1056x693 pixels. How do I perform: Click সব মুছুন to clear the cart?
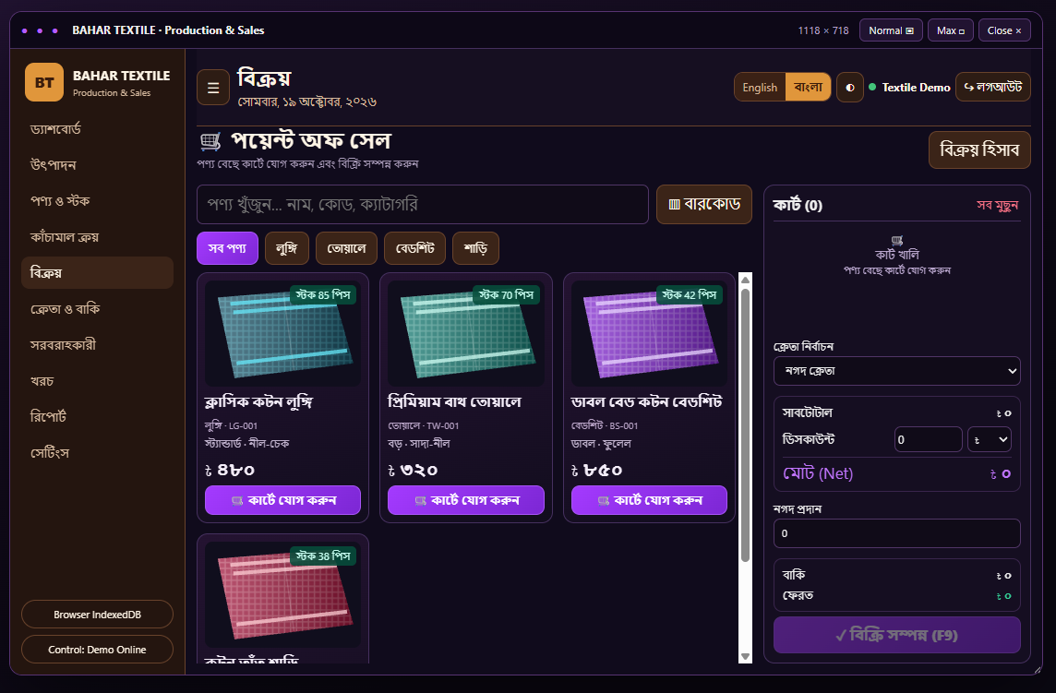[x=998, y=206]
